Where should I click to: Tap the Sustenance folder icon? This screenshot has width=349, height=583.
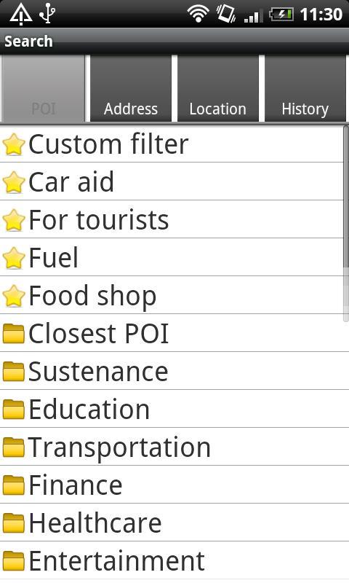coord(14,371)
